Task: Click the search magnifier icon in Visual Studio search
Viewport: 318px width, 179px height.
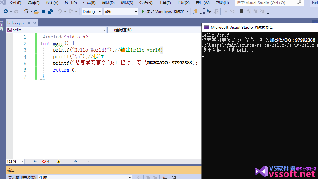Action: click(300, 3)
